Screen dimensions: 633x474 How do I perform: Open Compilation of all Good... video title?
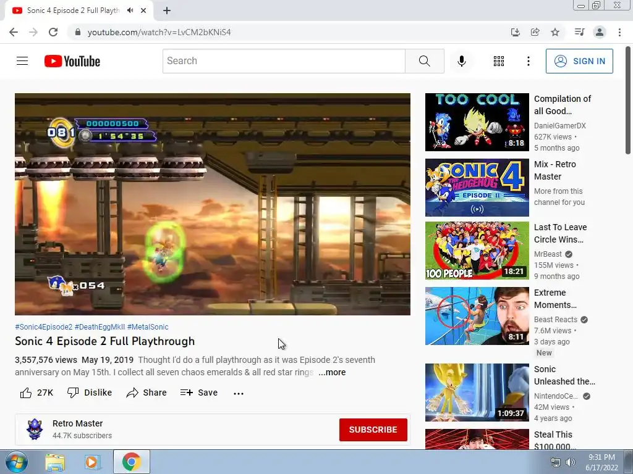pos(563,105)
